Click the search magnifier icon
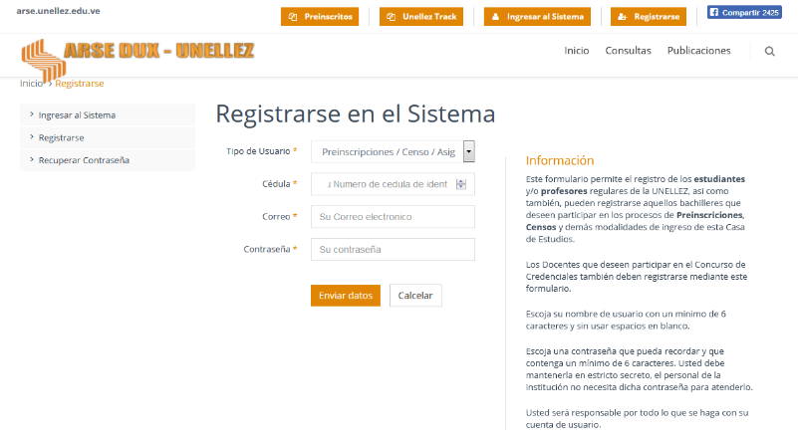The height and width of the screenshot is (441, 798). [x=769, y=51]
